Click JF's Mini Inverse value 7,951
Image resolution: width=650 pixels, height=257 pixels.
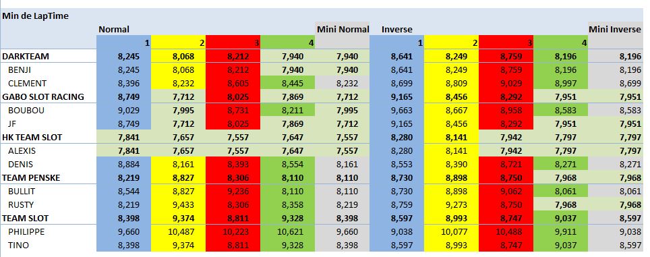(615, 124)
